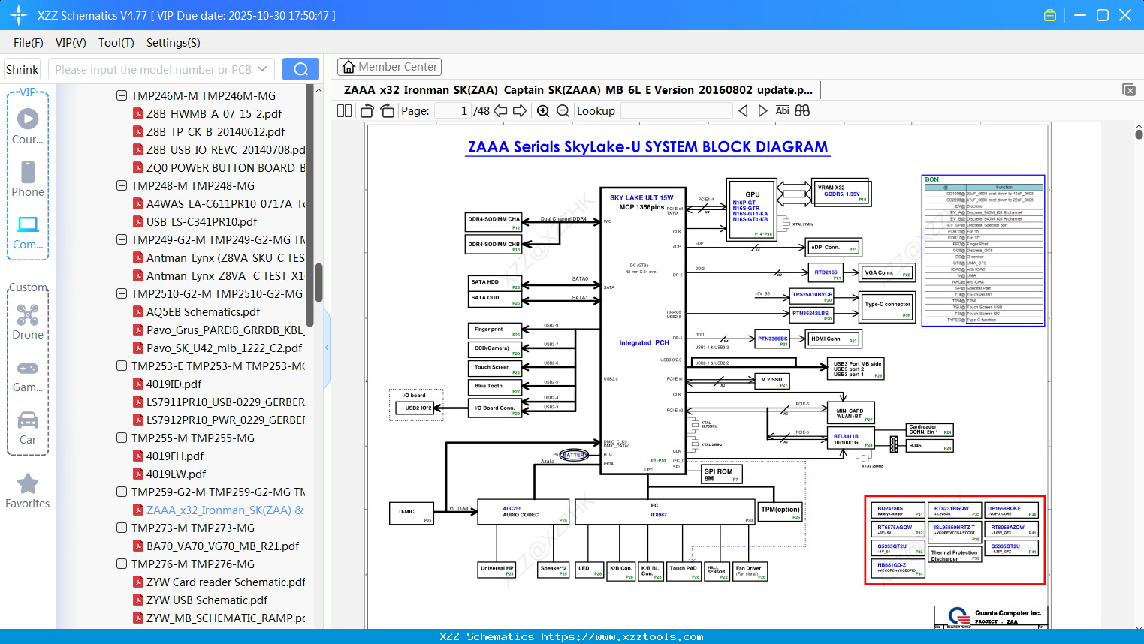
Task: Collapse the TMP246M-M TMP246M-MG folder
Action: 122,95
